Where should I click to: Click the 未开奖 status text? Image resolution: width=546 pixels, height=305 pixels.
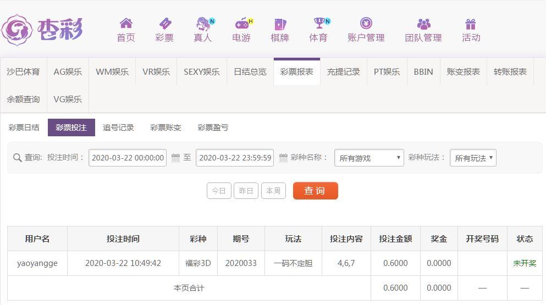click(x=525, y=263)
